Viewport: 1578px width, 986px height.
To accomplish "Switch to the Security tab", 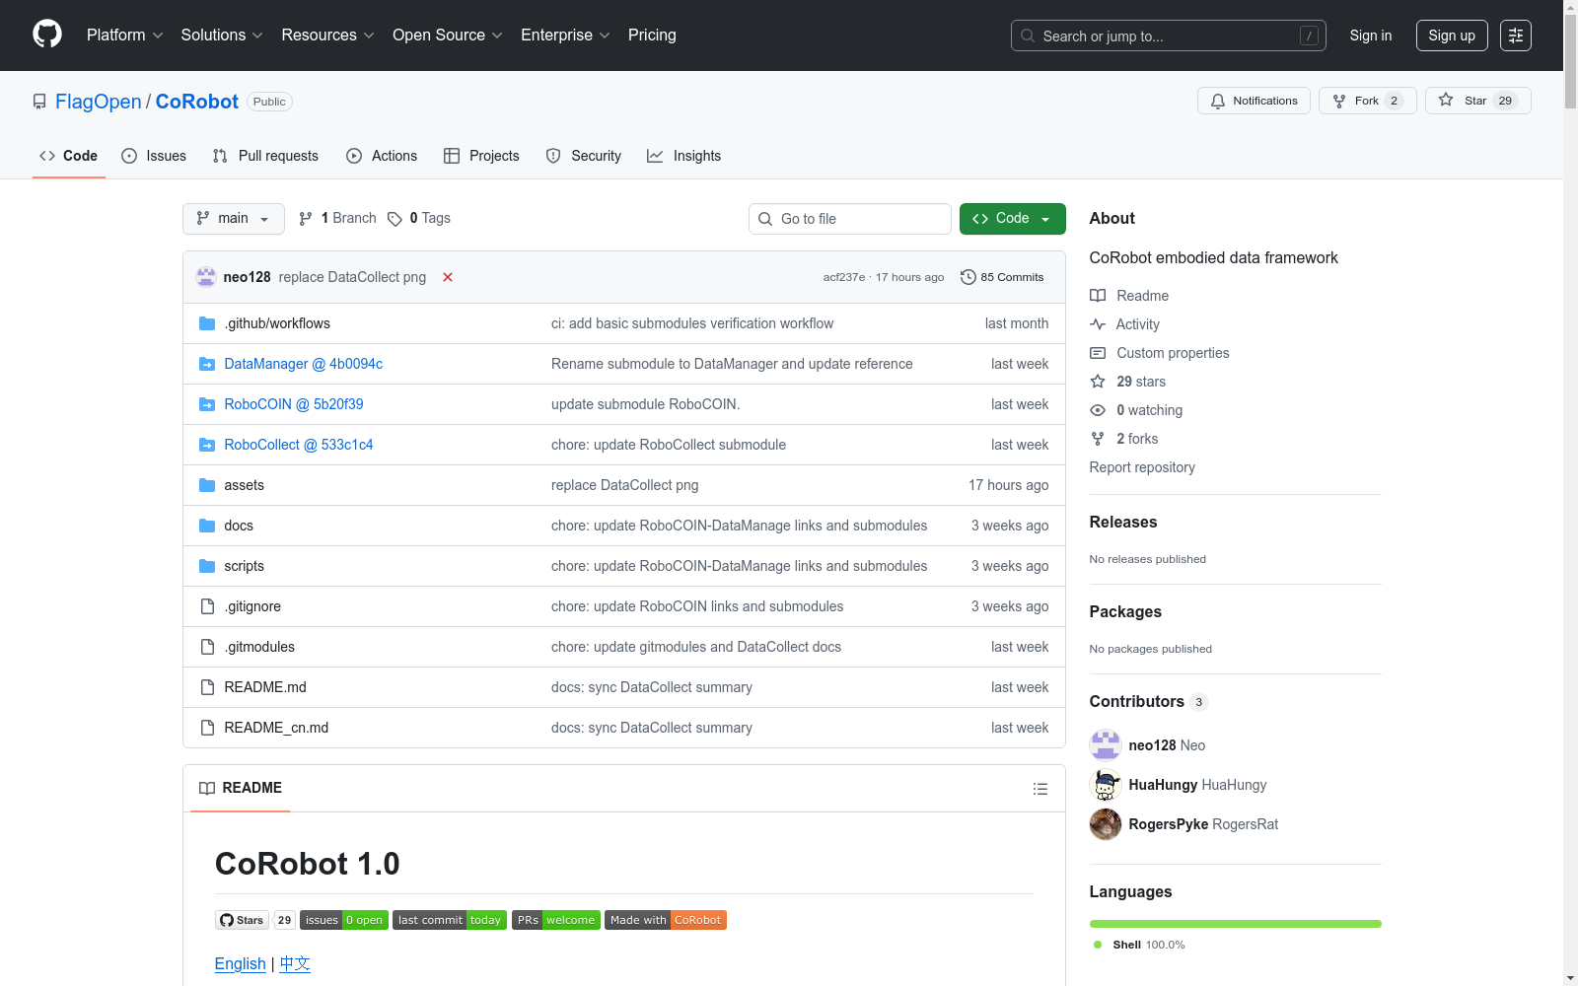I will pos(584,156).
